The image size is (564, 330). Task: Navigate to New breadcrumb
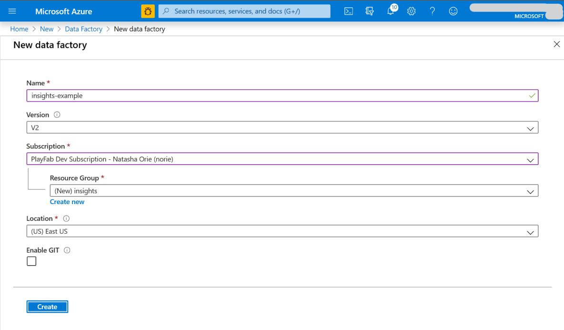tap(47, 29)
